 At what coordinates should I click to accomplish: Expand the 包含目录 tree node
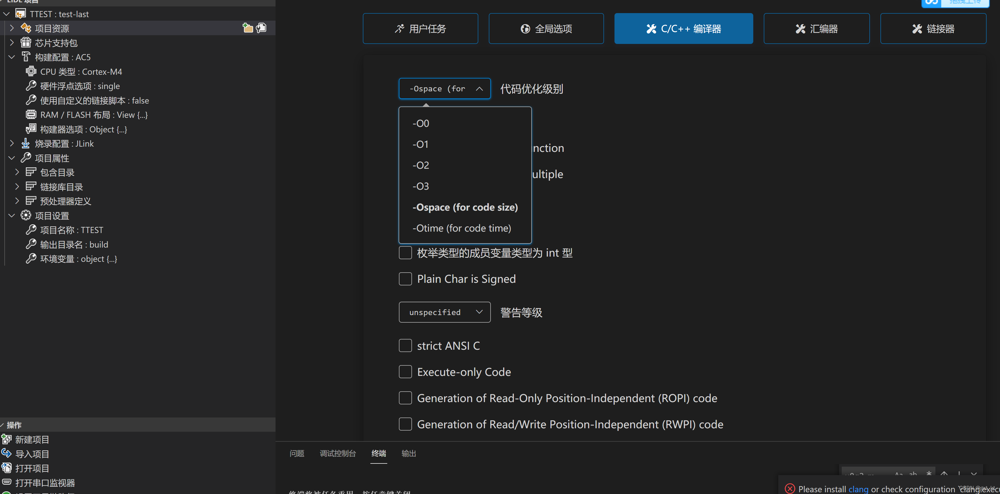click(x=17, y=172)
